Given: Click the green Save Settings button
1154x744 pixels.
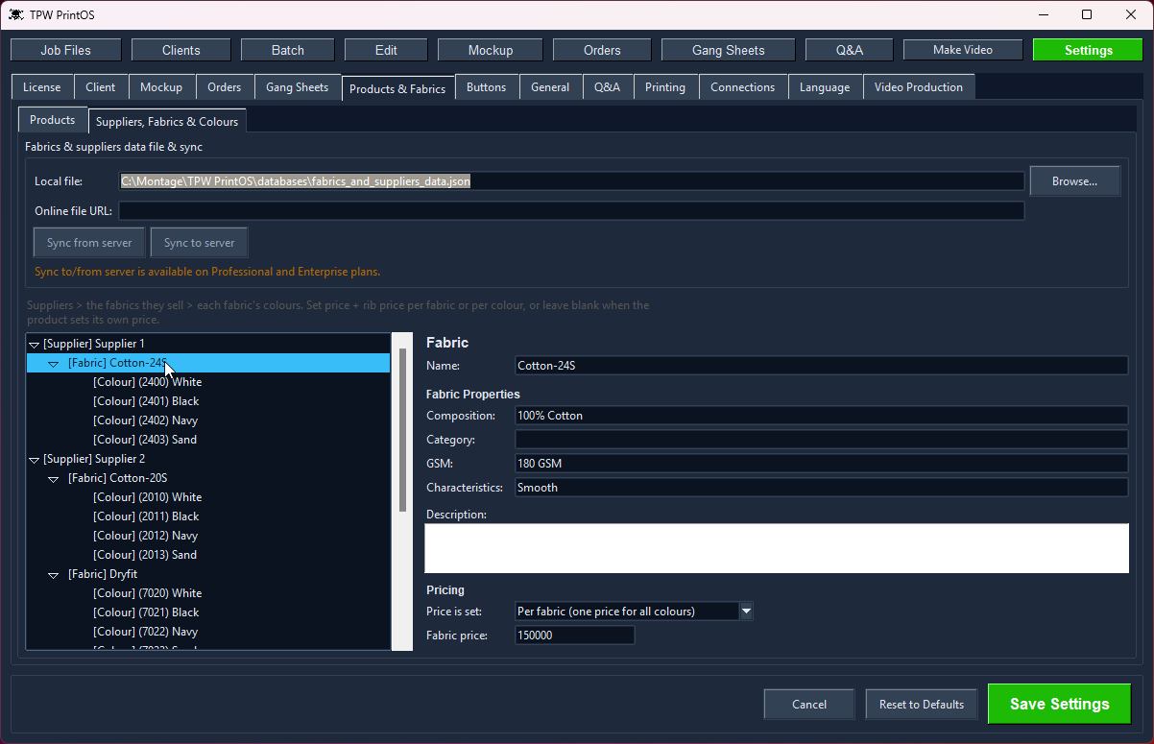Looking at the screenshot, I should 1060,704.
